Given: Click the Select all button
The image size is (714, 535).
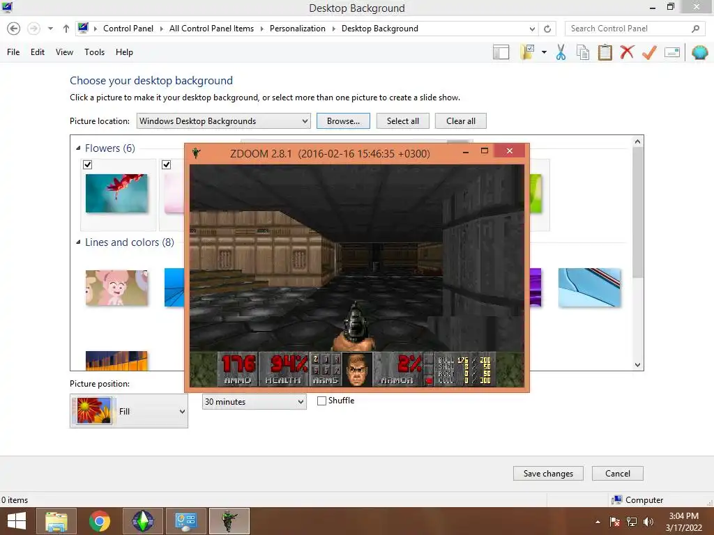Looking at the screenshot, I should point(402,121).
